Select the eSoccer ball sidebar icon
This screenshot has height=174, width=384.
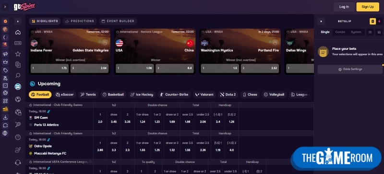tap(18, 112)
